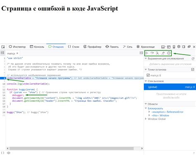This screenshot has height=155, width=196.
Task: Open the Хранилище tab
Action: (146, 47)
